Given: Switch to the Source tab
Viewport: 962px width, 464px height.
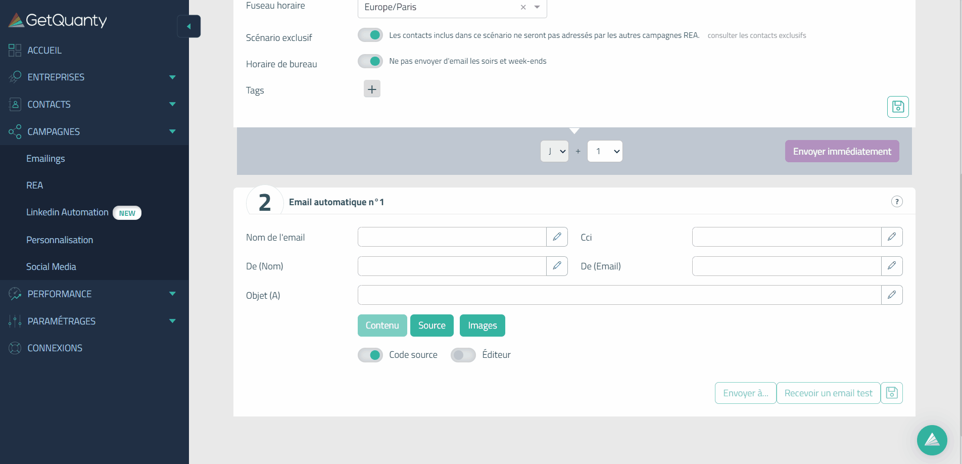Looking at the screenshot, I should point(431,326).
